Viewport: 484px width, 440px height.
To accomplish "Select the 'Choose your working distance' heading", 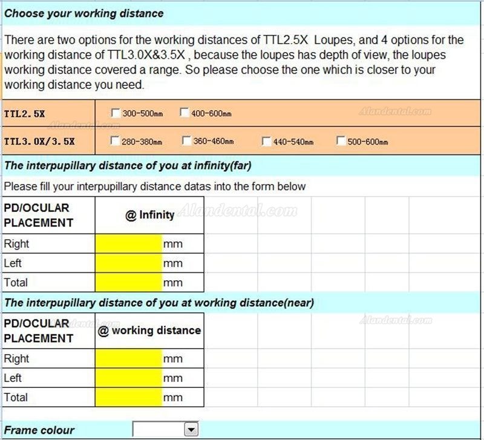I will [x=84, y=13].
